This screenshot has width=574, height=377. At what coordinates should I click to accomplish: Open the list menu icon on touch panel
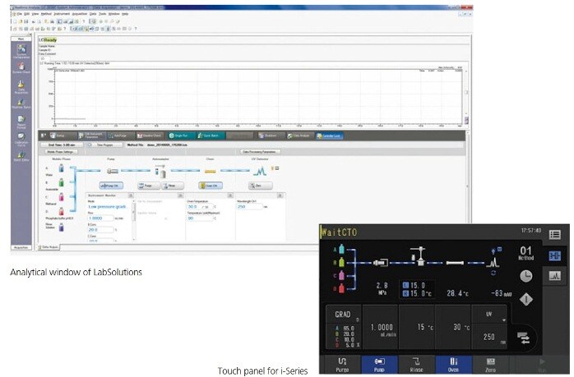554,234
